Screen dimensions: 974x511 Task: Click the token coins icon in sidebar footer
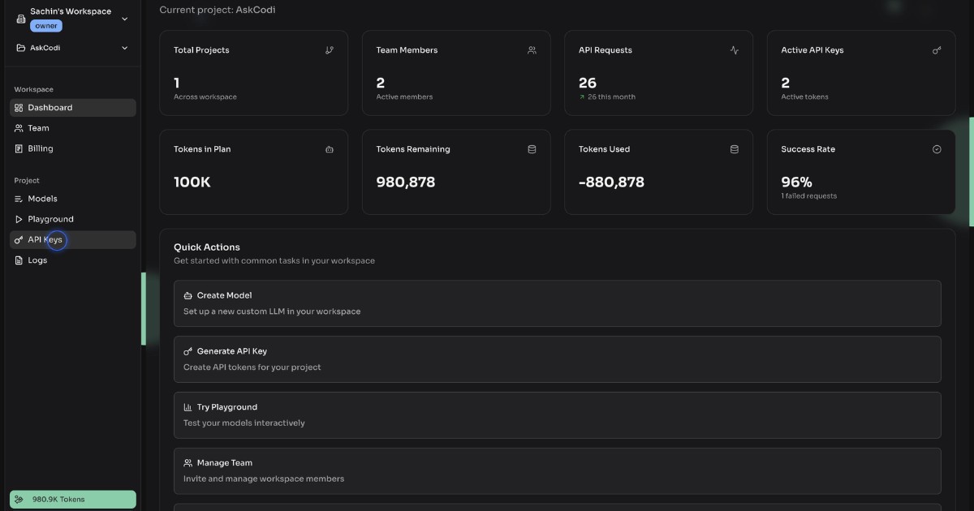(19, 500)
